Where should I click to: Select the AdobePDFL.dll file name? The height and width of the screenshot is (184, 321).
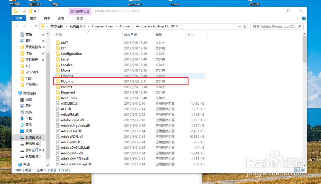pos(72,136)
